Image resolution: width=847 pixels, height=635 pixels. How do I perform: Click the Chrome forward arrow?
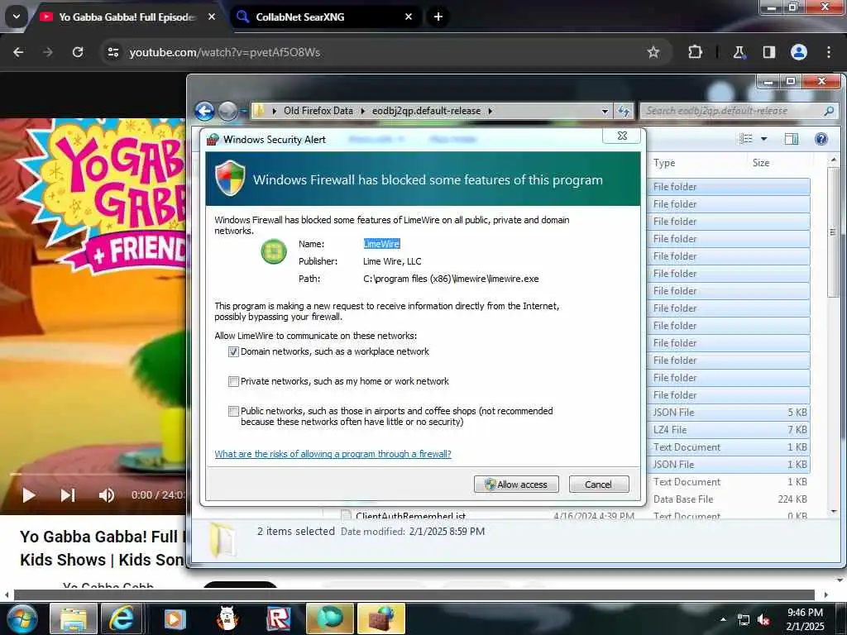[48, 52]
